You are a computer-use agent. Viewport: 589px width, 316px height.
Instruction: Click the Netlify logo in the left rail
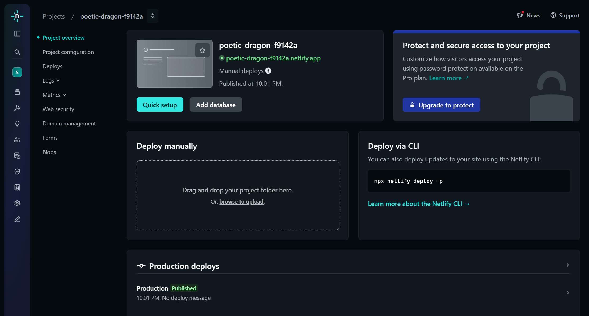click(x=17, y=16)
